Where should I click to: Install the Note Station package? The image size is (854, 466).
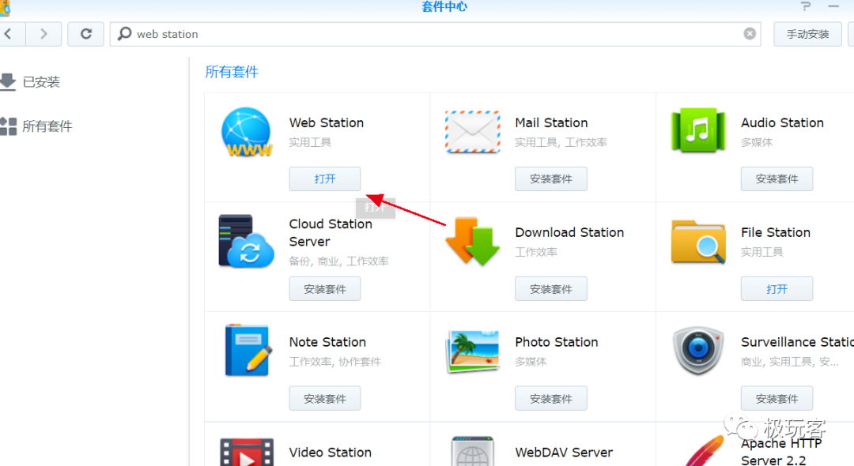pos(325,399)
